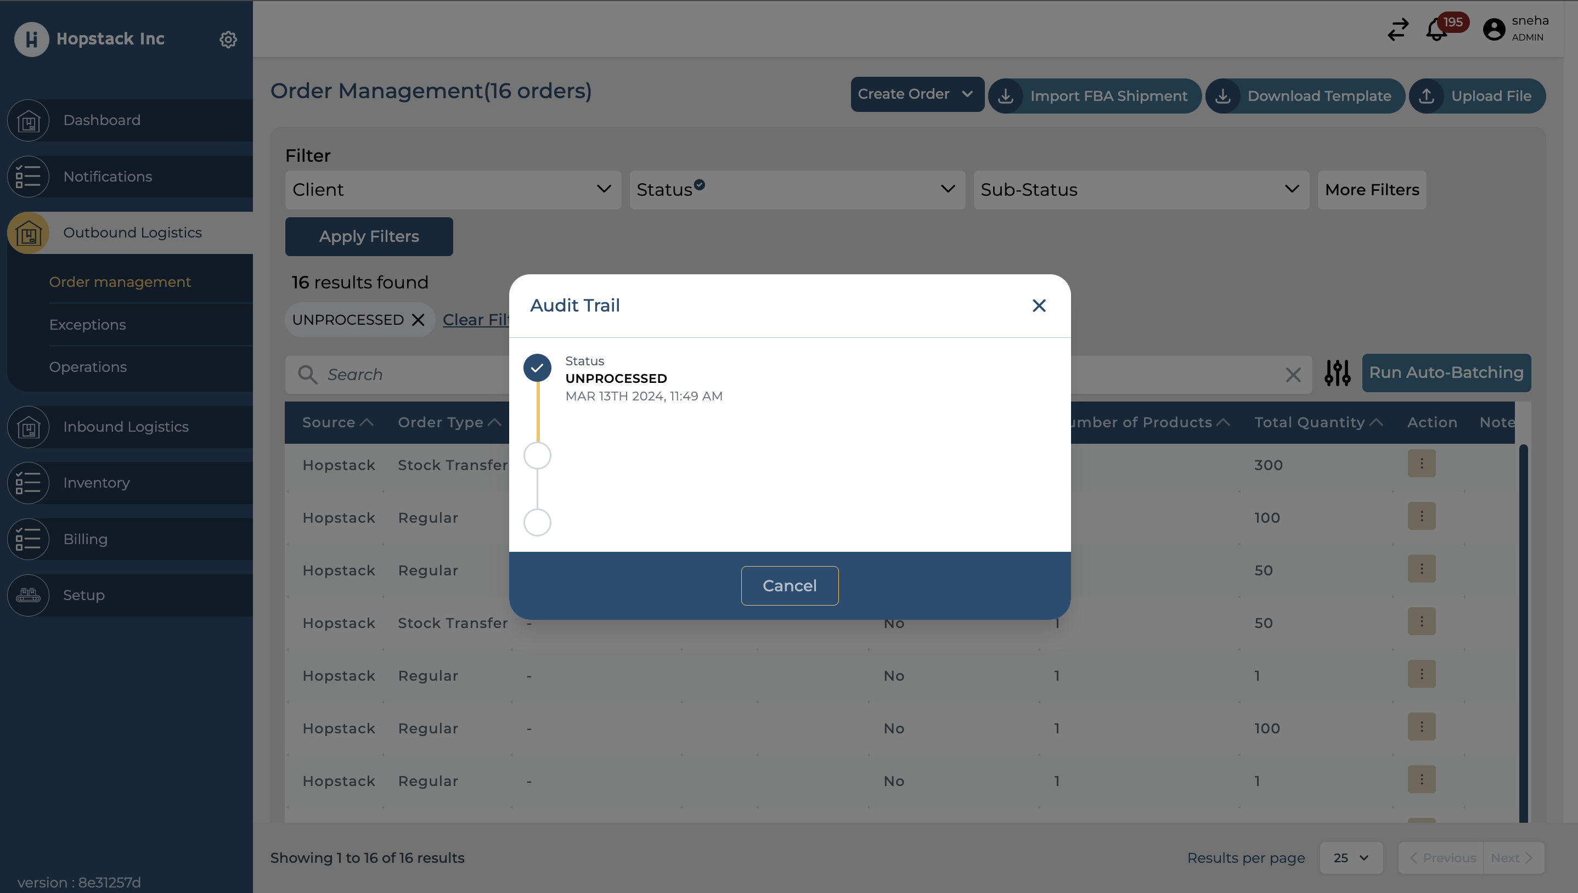Open the Sub-Status dropdown
Screen dimensions: 1578x893
1141,190
